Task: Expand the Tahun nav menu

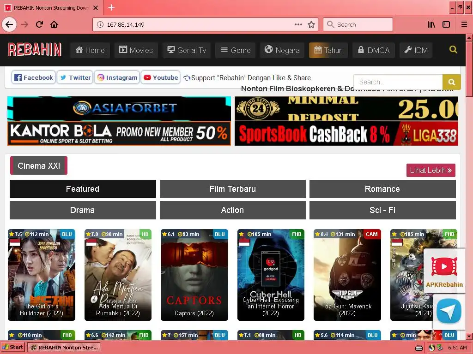Action: coord(328,50)
